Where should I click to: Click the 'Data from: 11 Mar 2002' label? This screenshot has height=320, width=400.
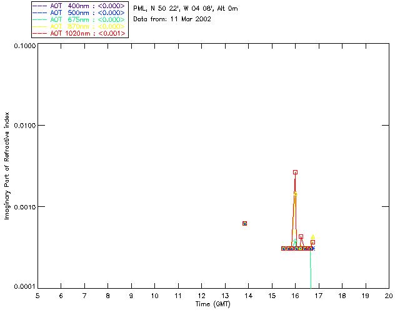[x=172, y=19]
